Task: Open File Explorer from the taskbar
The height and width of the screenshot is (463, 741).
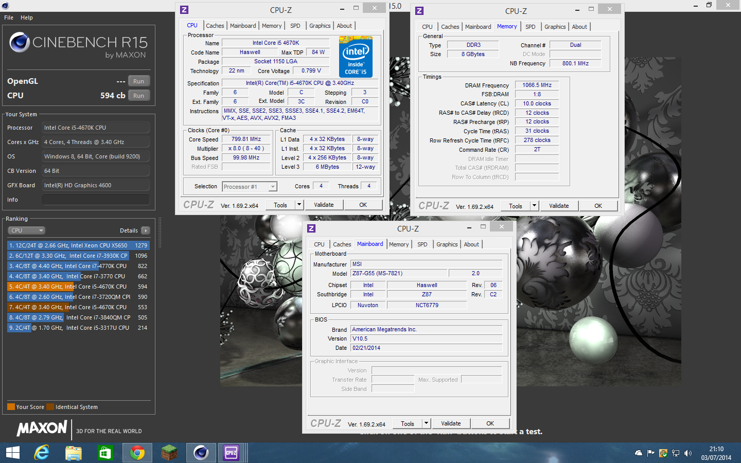Action: pos(73,453)
